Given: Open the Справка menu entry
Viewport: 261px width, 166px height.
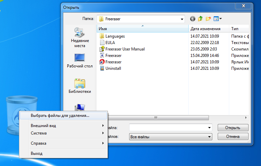Looking at the screenshot, I should [x=63, y=143].
